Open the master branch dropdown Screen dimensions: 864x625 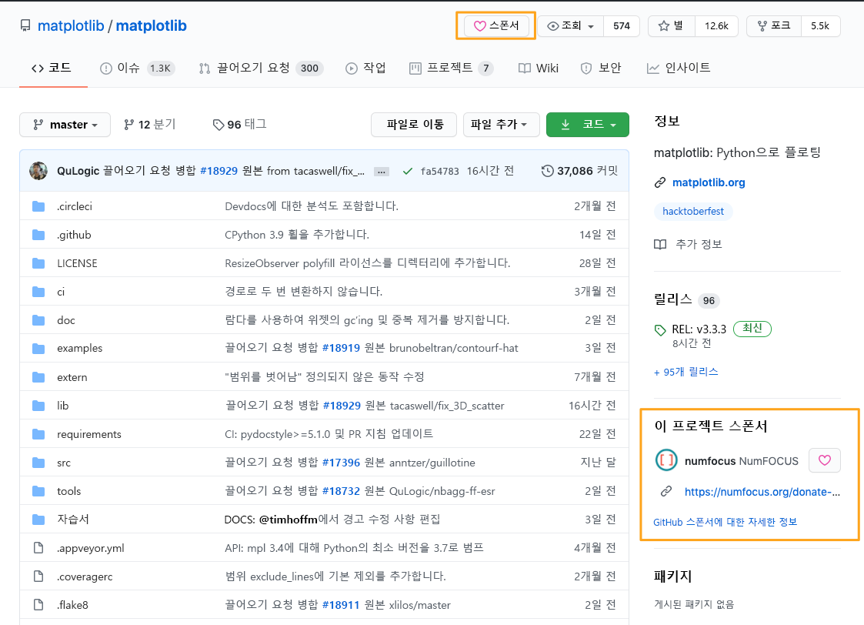(65, 125)
